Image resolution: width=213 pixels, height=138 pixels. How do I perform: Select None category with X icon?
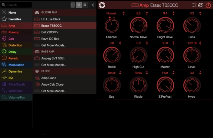pyautogui.click(x=16, y=13)
